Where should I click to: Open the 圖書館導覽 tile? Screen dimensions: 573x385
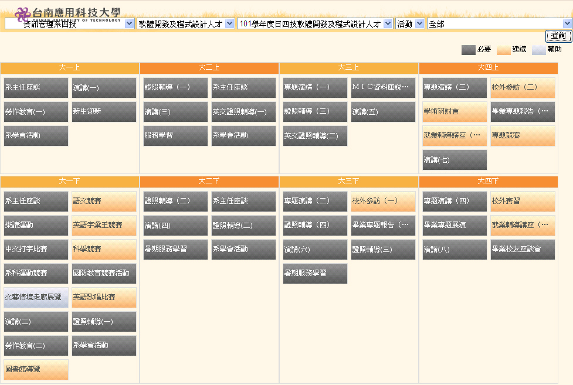(x=36, y=370)
